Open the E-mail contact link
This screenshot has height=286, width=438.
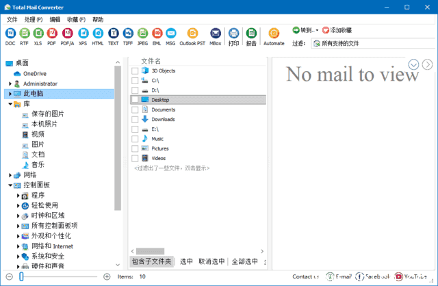point(339,276)
